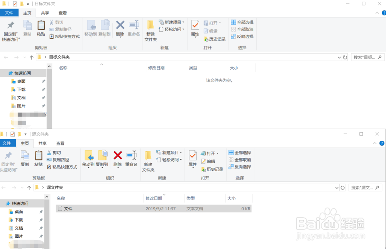Click 全部选择 in 源文件夹 window
Viewport: 386px width, 249px height.
pos(240,153)
